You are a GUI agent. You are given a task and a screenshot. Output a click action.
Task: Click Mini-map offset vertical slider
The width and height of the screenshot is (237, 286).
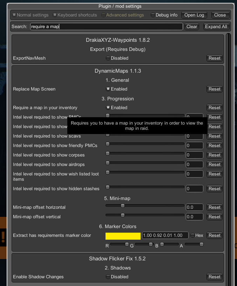point(145,215)
